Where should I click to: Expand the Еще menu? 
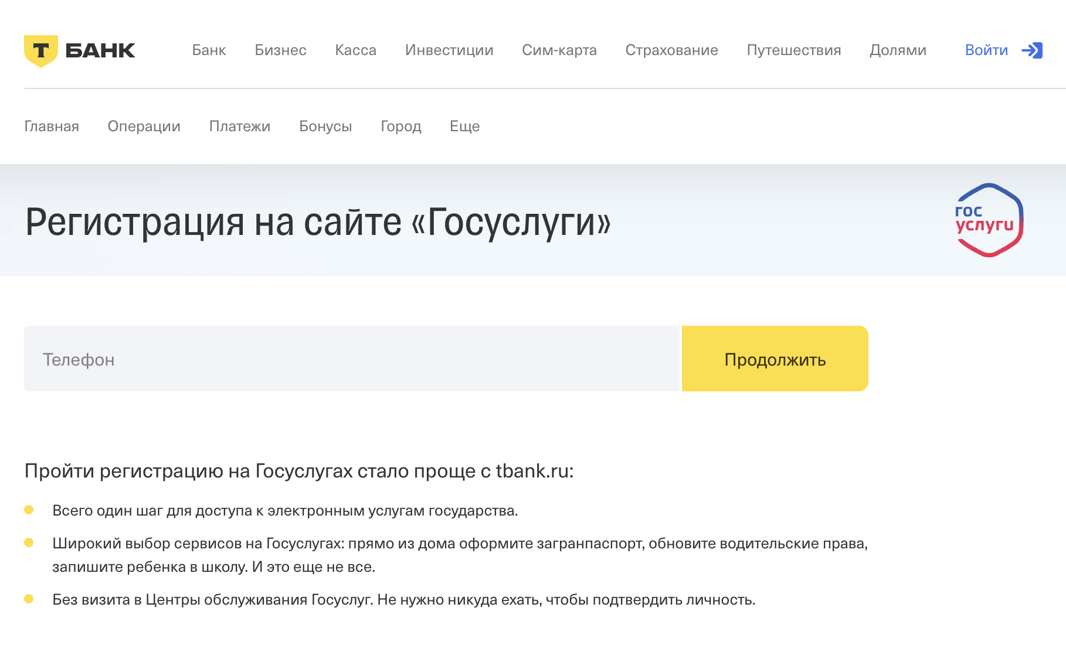(464, 127)
